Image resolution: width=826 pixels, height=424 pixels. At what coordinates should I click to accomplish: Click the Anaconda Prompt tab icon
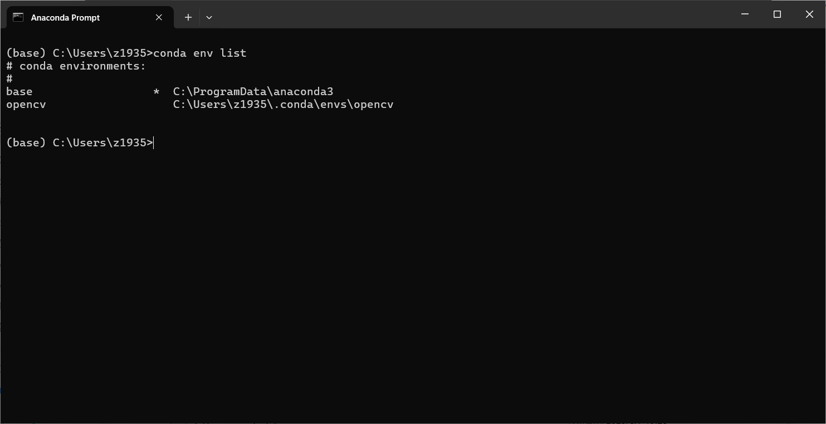(x=17, y=17)
